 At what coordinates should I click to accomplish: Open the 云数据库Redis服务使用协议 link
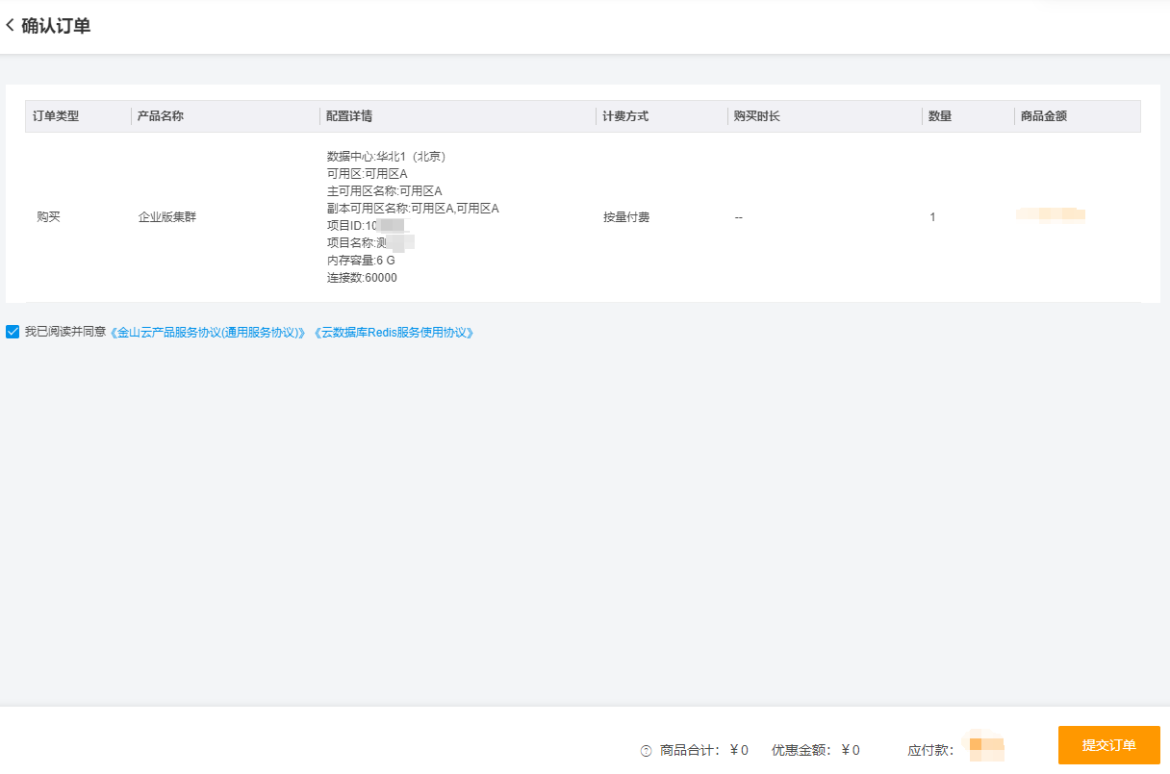point(394,333)
